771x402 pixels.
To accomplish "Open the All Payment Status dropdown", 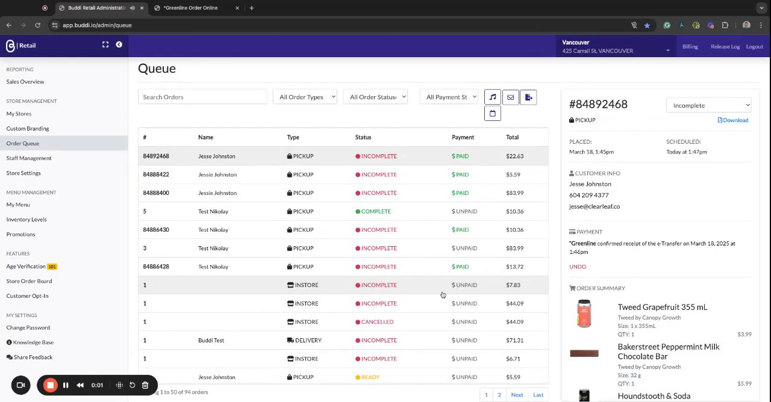I will [x=449, y=97].
